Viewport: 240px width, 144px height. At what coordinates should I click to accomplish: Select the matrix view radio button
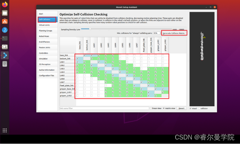tap(163, 108)
